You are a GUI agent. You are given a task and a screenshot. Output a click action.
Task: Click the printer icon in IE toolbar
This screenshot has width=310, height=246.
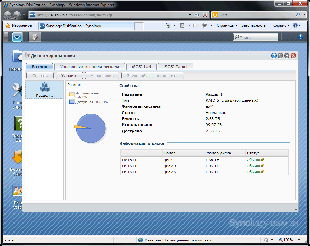pos(204,25)
